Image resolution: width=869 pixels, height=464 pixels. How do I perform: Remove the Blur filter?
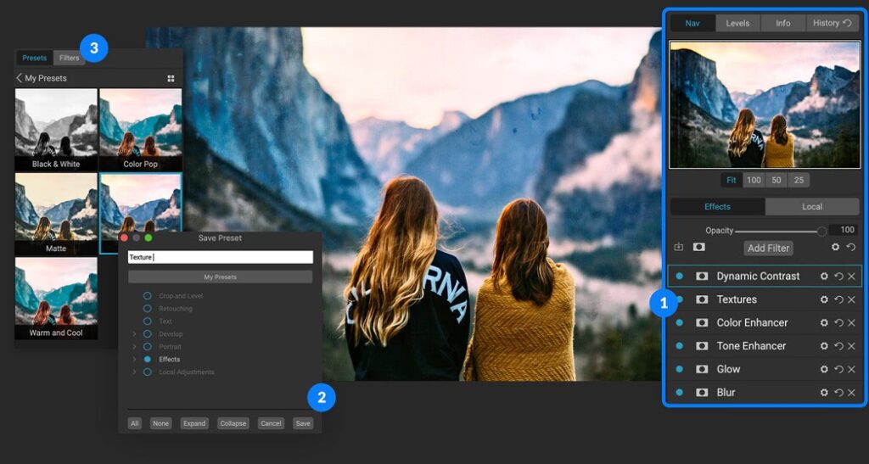click(x=852, y=393)
